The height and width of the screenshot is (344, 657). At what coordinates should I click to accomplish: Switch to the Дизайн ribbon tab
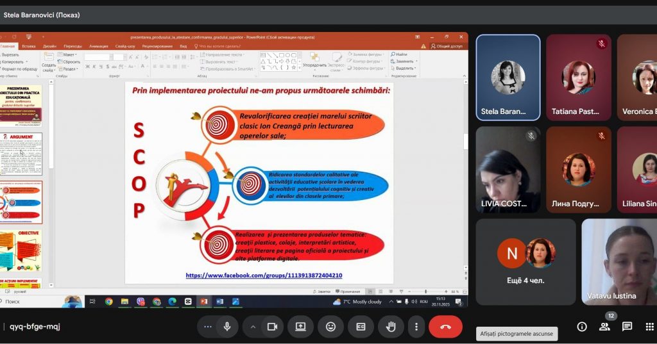(49, 46)
